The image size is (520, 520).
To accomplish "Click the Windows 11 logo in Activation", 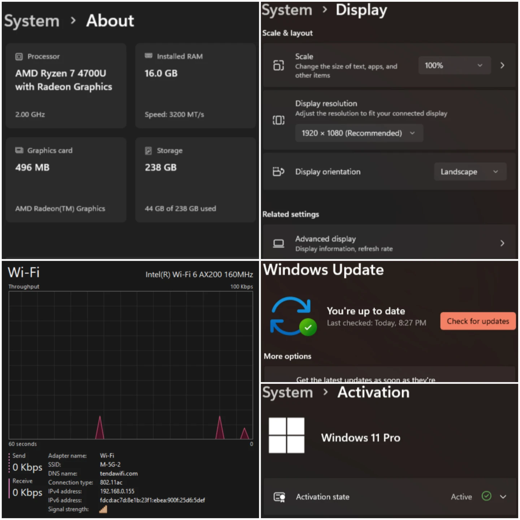I will point(287,435).
